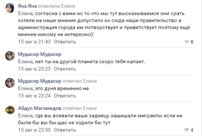Open the '15 авг в 21:43' timestamp link
The image size is (202, 136).
[x=34, y=42]
